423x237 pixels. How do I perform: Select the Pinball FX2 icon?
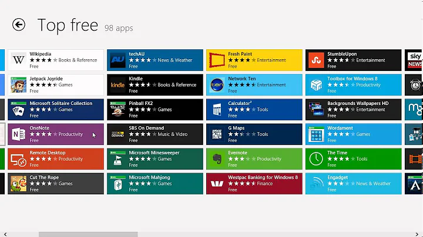click(118, 109)
